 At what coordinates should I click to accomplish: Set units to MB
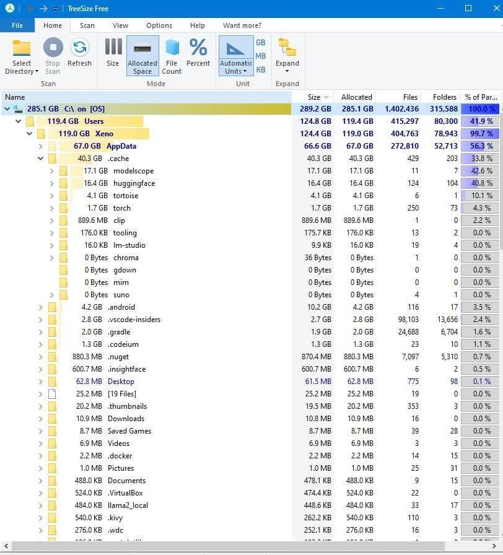(x=261, y=56)
